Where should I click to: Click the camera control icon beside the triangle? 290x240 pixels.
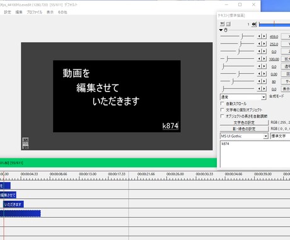(x=226, y=30)
